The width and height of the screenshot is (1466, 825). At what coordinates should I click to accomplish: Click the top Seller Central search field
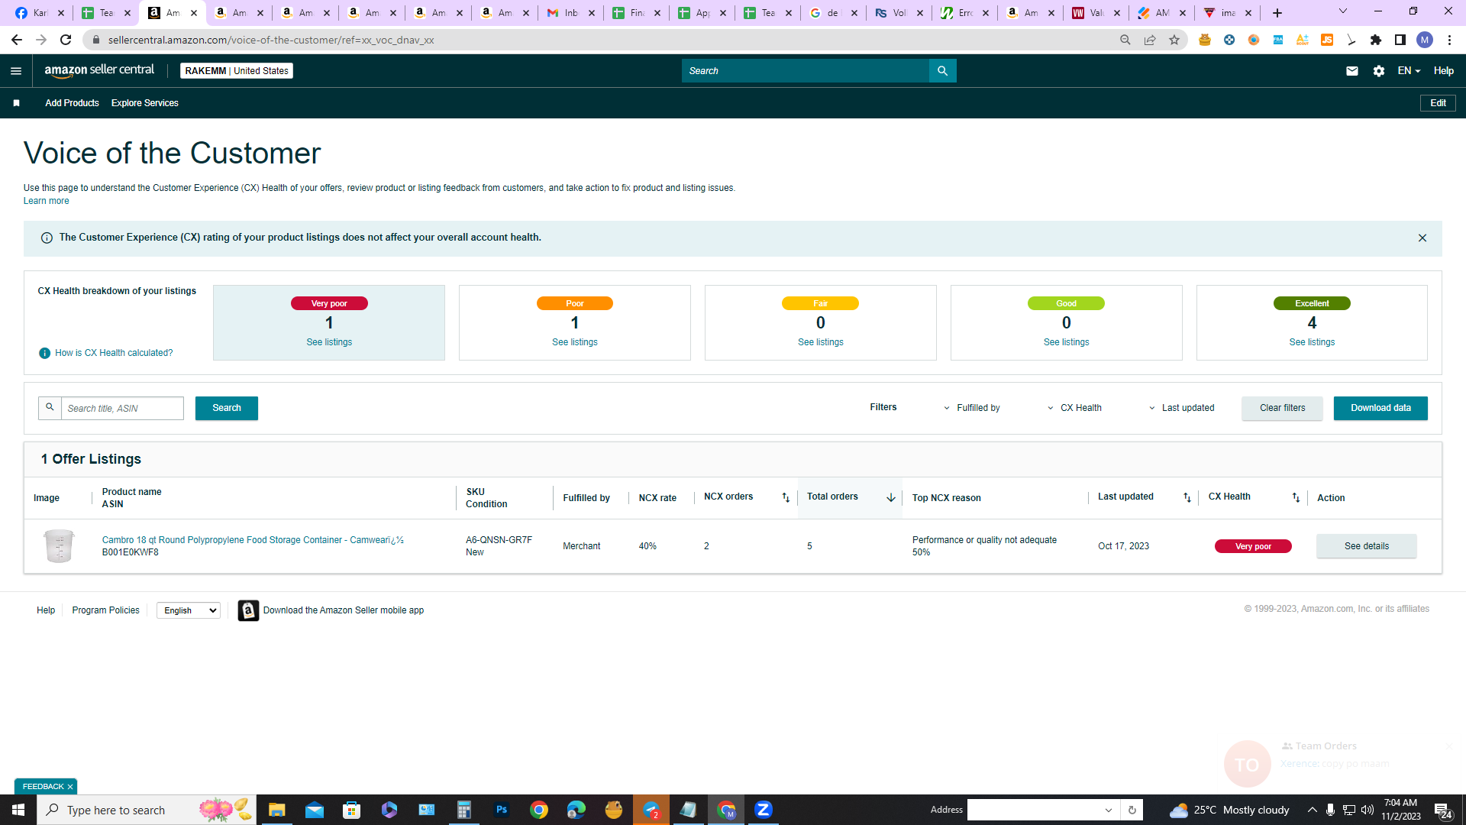tap(806, 71)
